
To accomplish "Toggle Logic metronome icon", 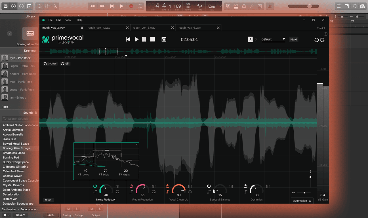I will tap(270, 6).
